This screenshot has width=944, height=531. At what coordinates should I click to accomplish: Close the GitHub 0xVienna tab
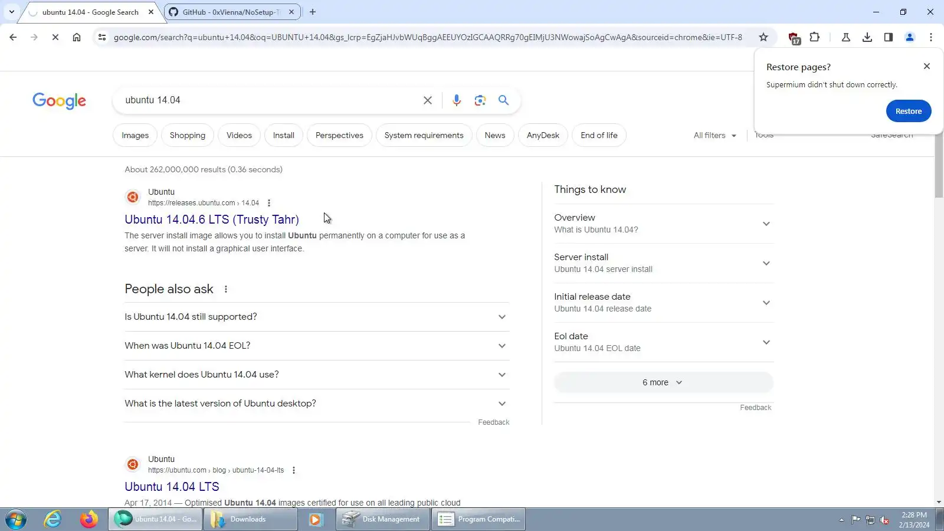point(291,12)
